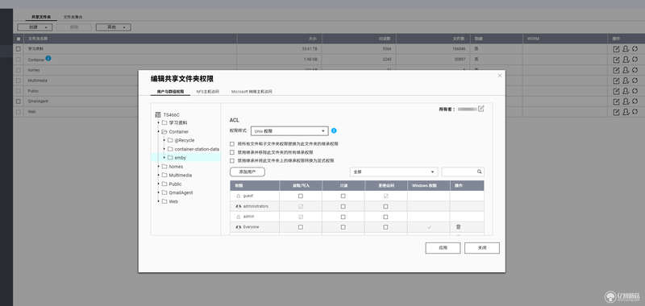Edit permissions icon for Multimedia row

click(626, 81)
